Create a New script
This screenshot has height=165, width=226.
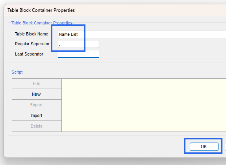tap(37, 94)
